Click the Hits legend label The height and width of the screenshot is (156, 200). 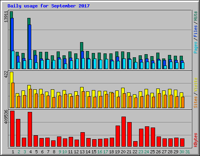[195, 16]
